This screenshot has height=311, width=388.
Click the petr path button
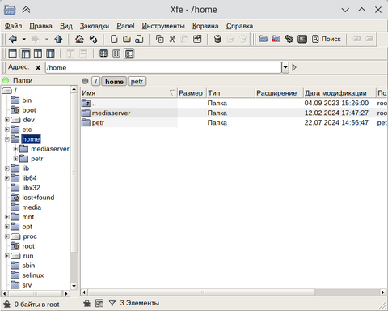pyautogui.click(x=137, y=81)
